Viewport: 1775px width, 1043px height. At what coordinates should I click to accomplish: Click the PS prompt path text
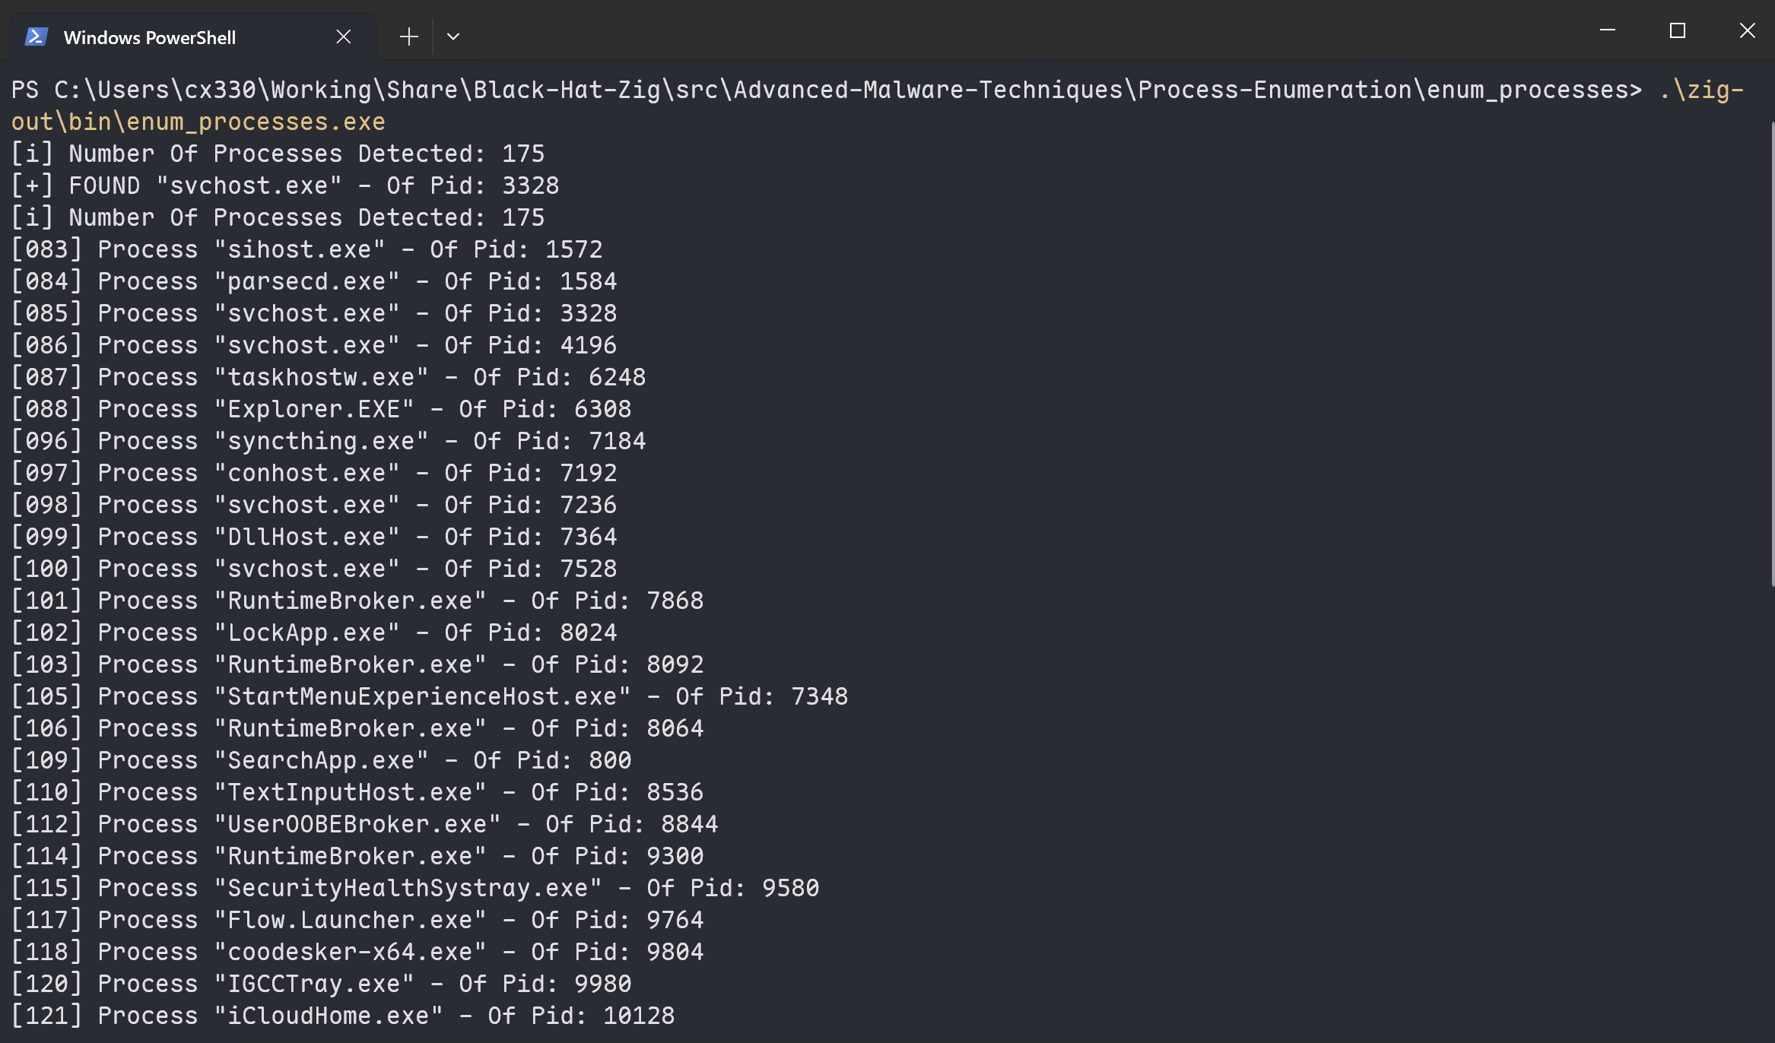tap(826, 90)
